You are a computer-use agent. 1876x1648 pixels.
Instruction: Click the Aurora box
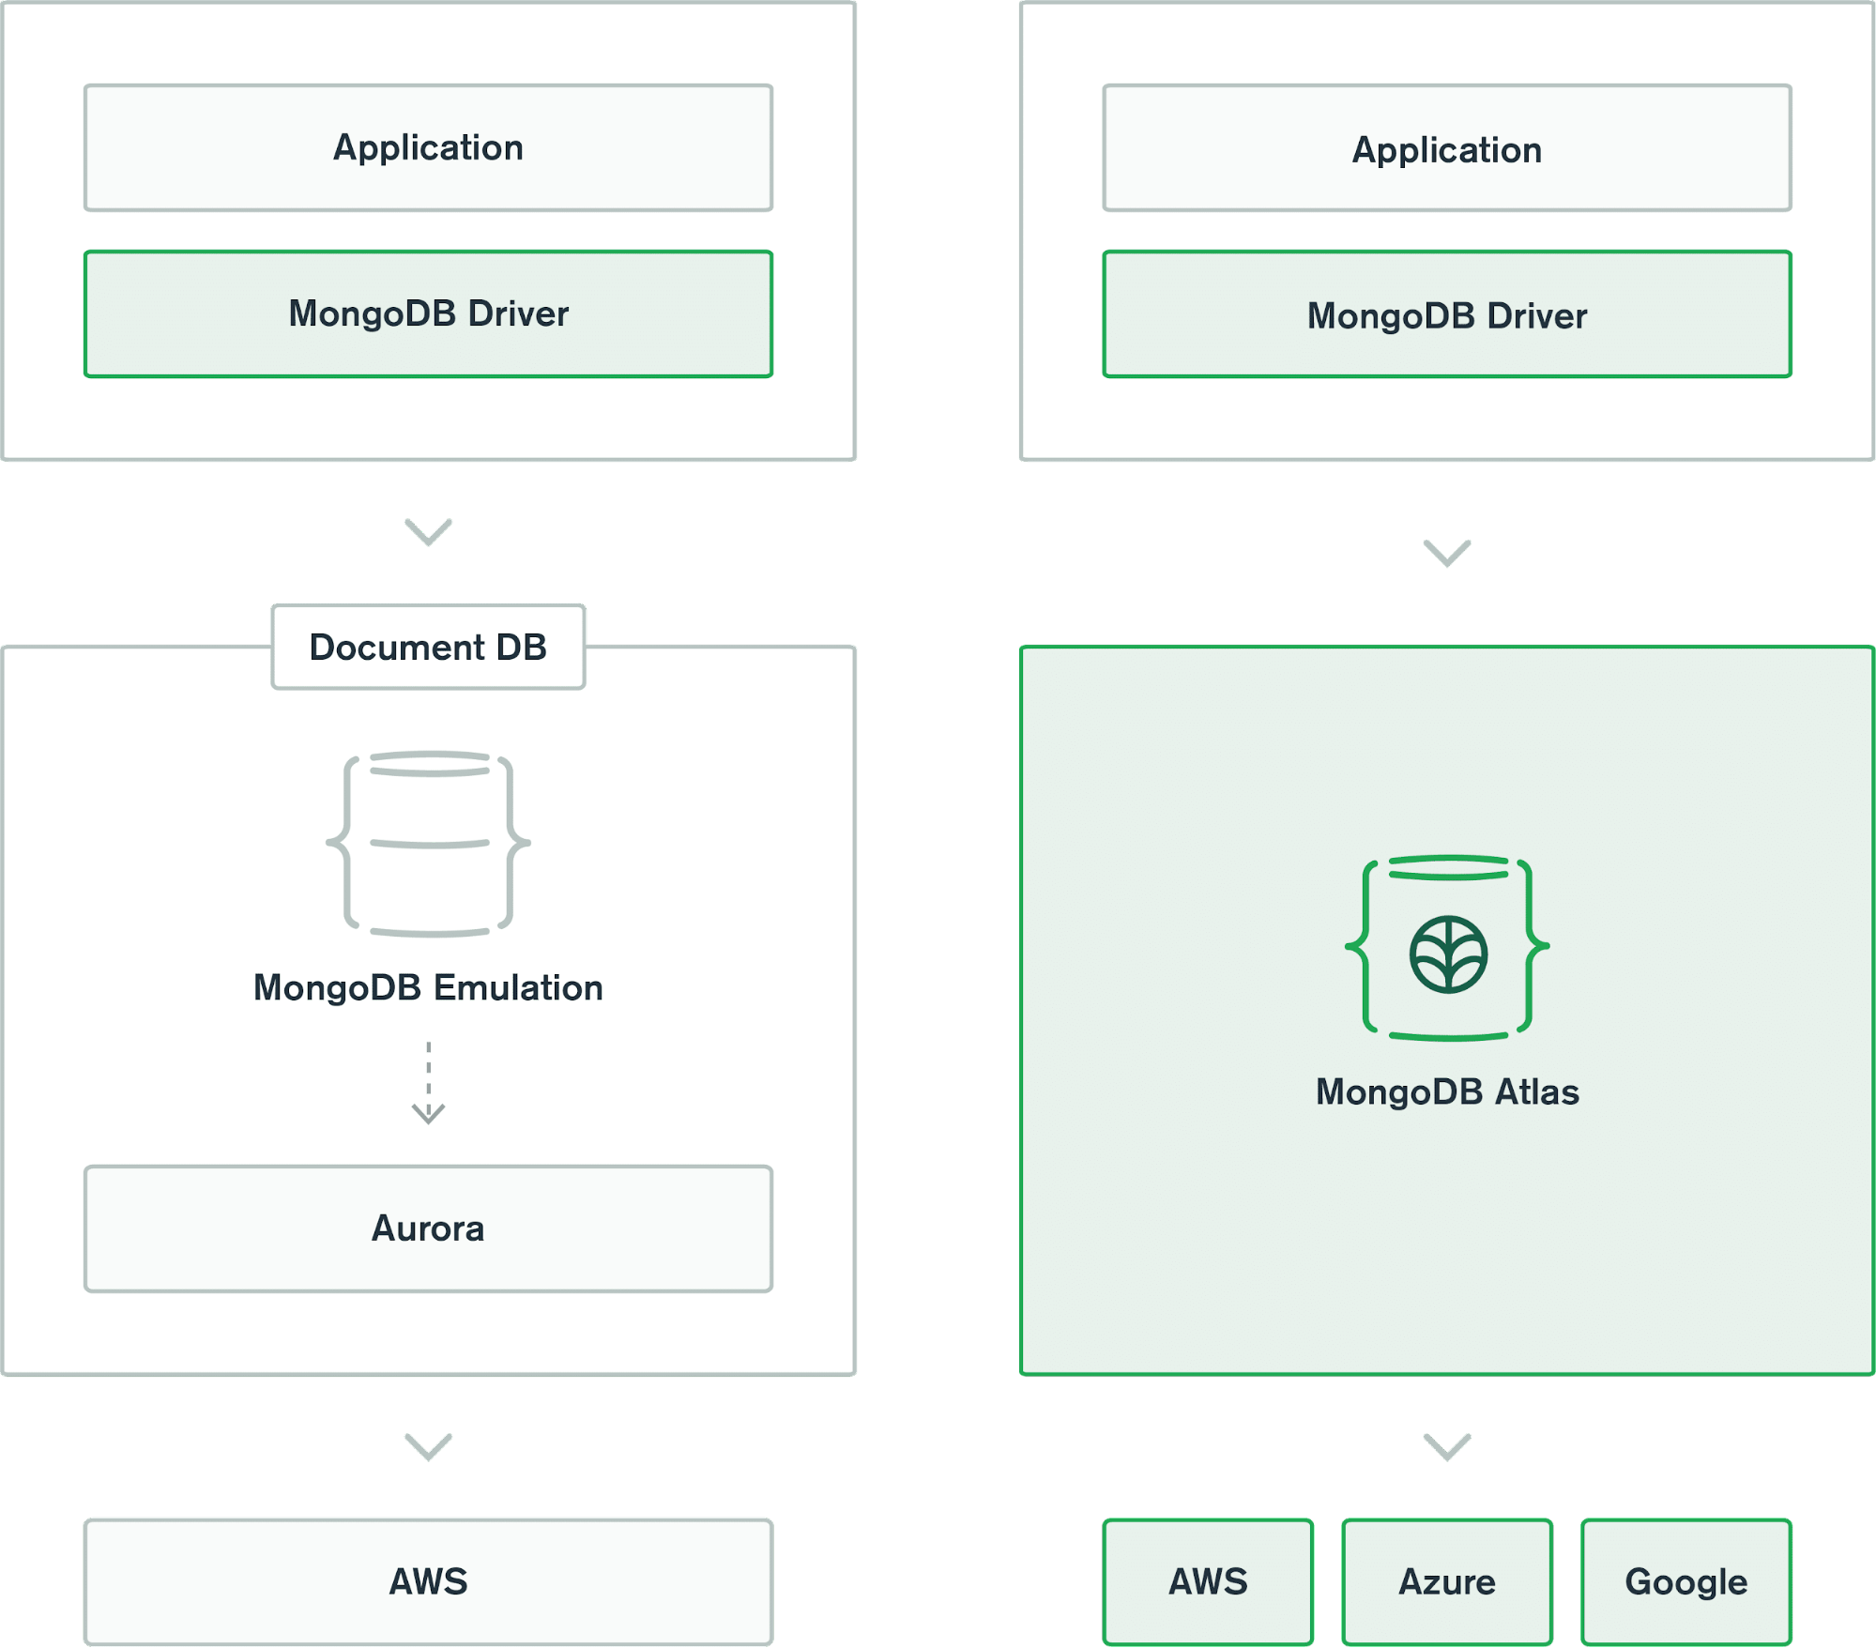428,1228
